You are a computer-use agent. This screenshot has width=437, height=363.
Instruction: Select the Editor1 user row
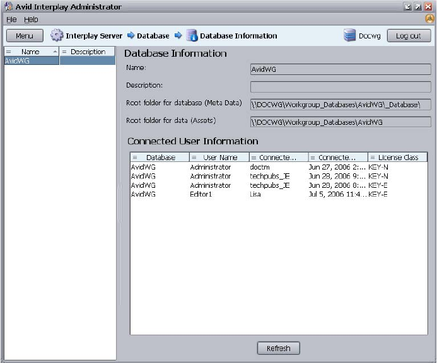[279, 194]
